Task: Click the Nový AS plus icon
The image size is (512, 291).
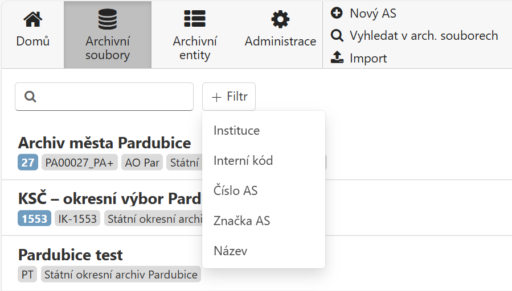Action: coord(337,13)
